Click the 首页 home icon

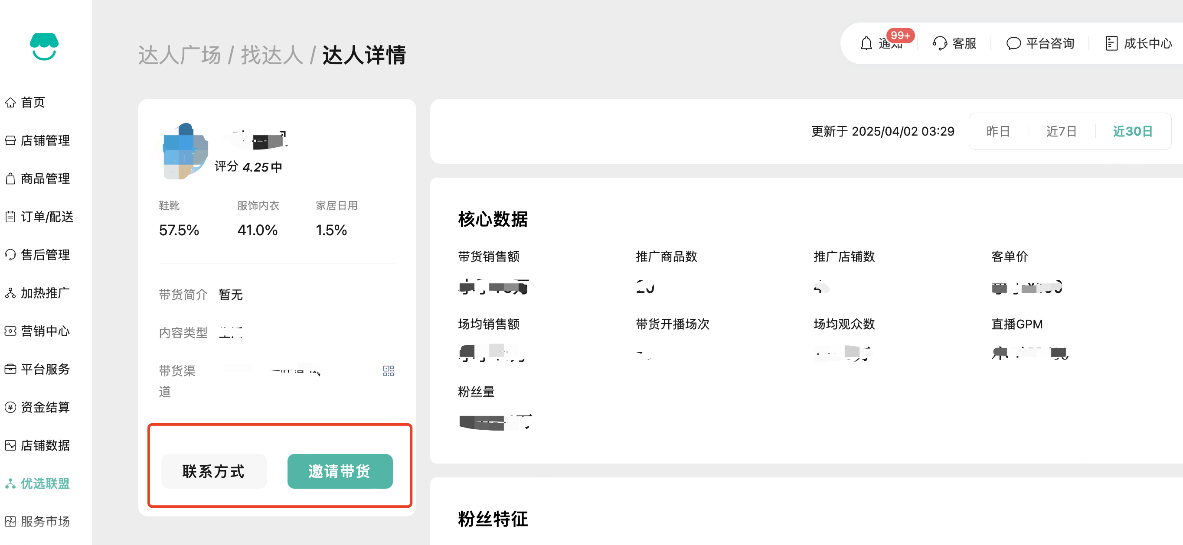(x=10, y=103)
